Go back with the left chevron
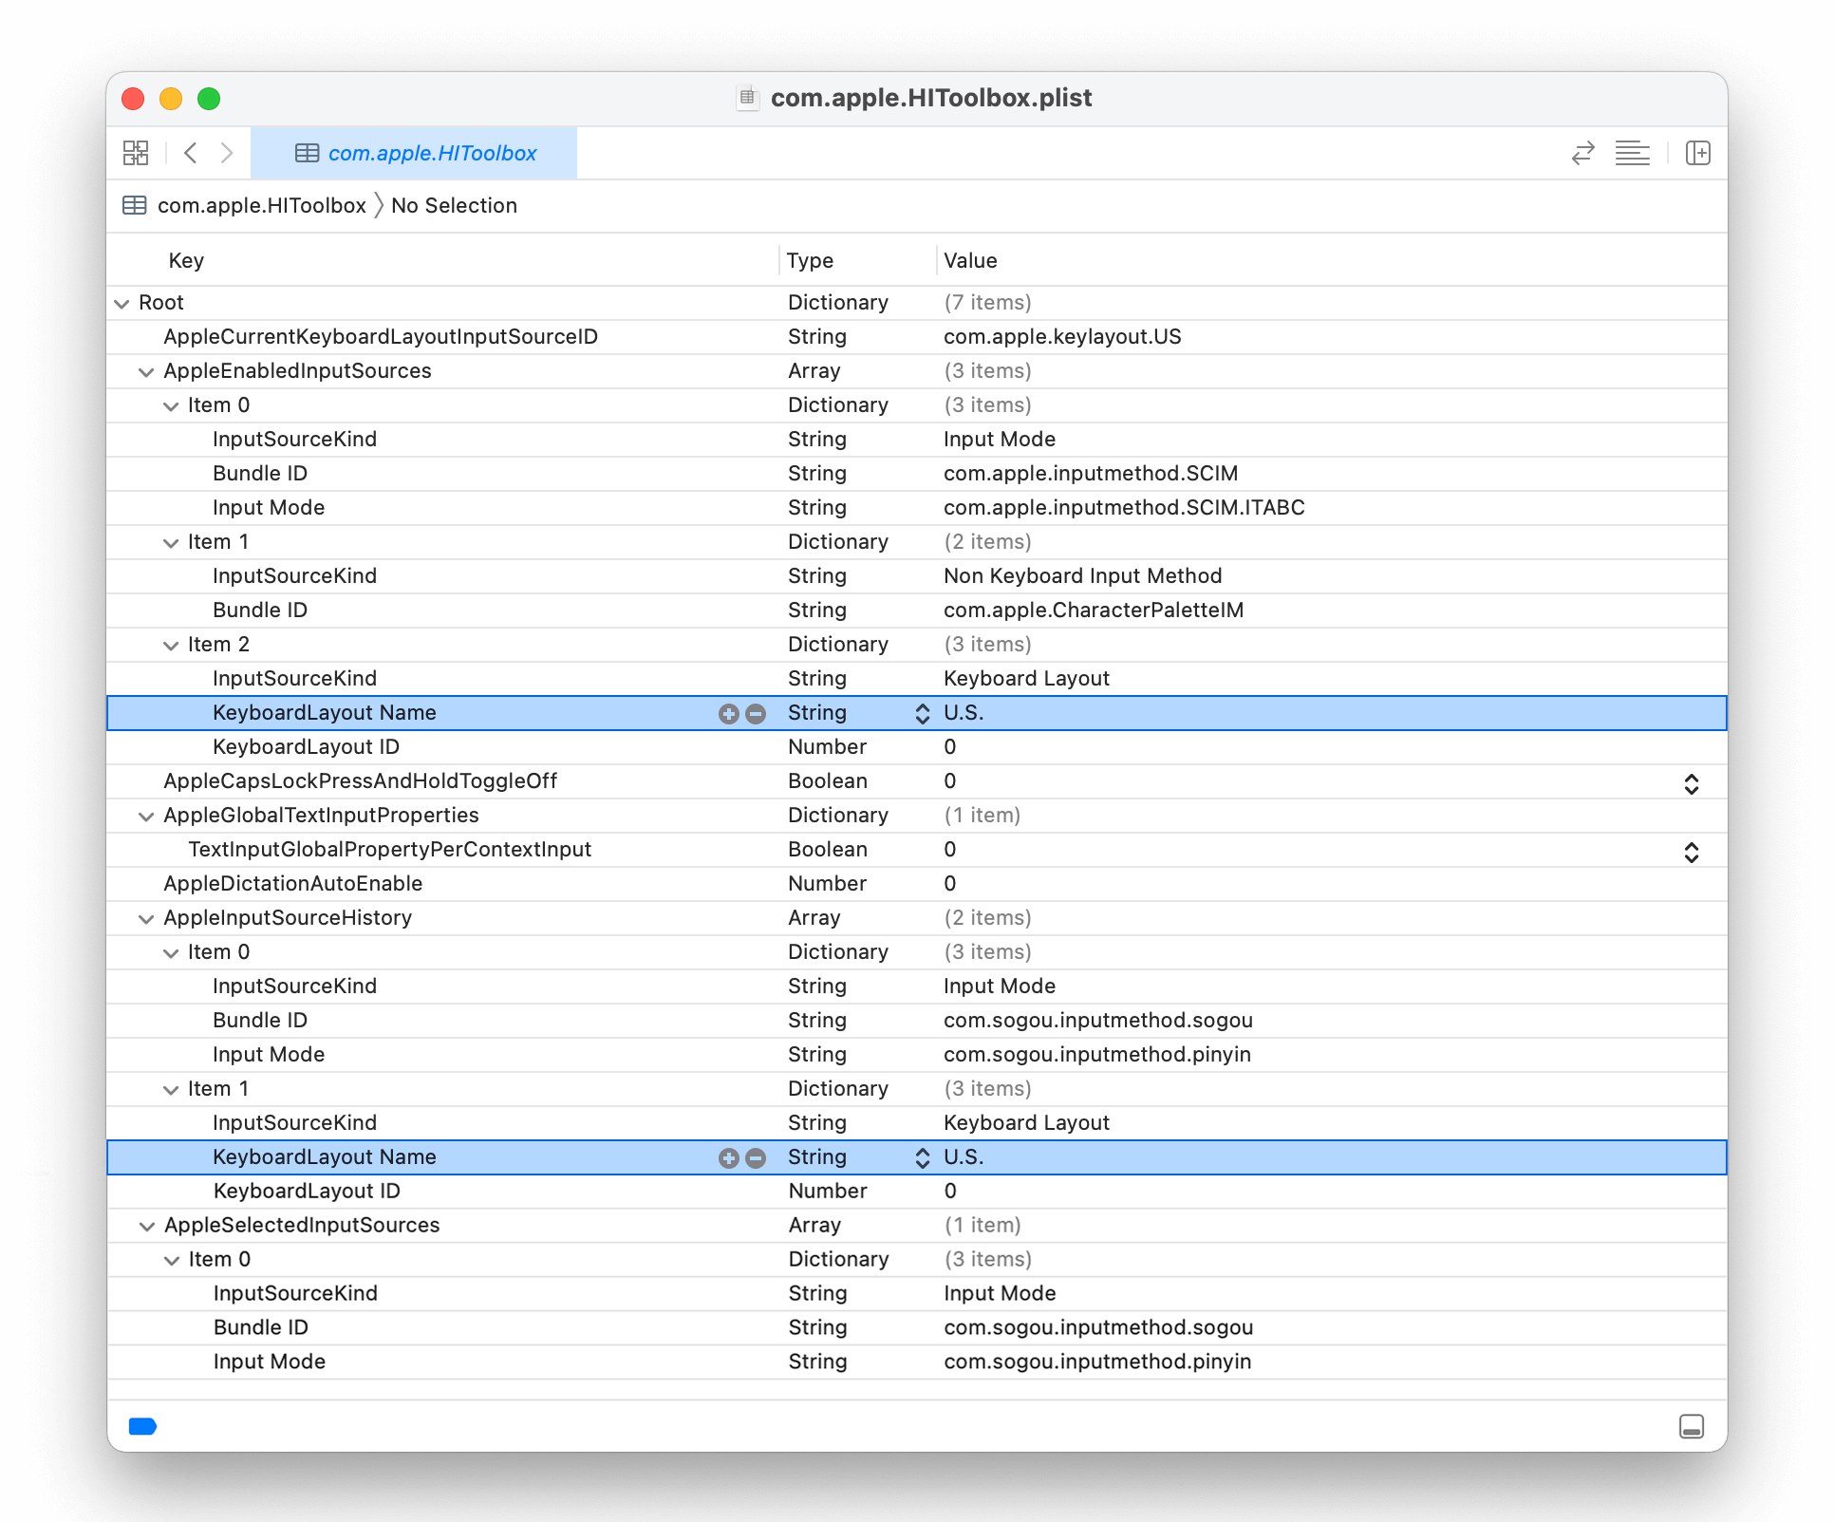The width and height of the screenshot is (1834, 1522). pos(191,153)
